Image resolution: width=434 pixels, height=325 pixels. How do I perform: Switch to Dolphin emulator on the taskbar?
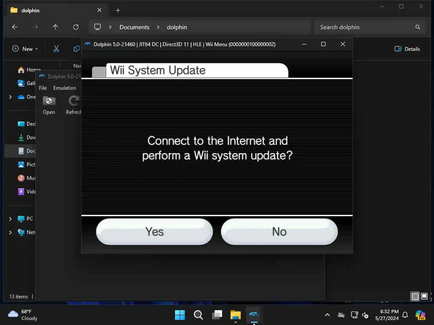point(254,315)
